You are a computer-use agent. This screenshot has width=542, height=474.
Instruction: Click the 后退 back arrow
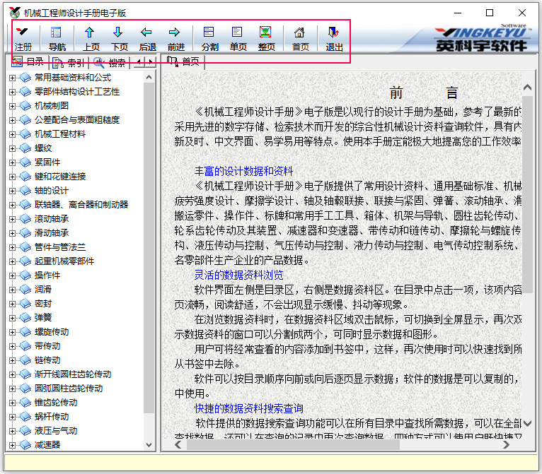pyautogui.click(x=147, y=39)
